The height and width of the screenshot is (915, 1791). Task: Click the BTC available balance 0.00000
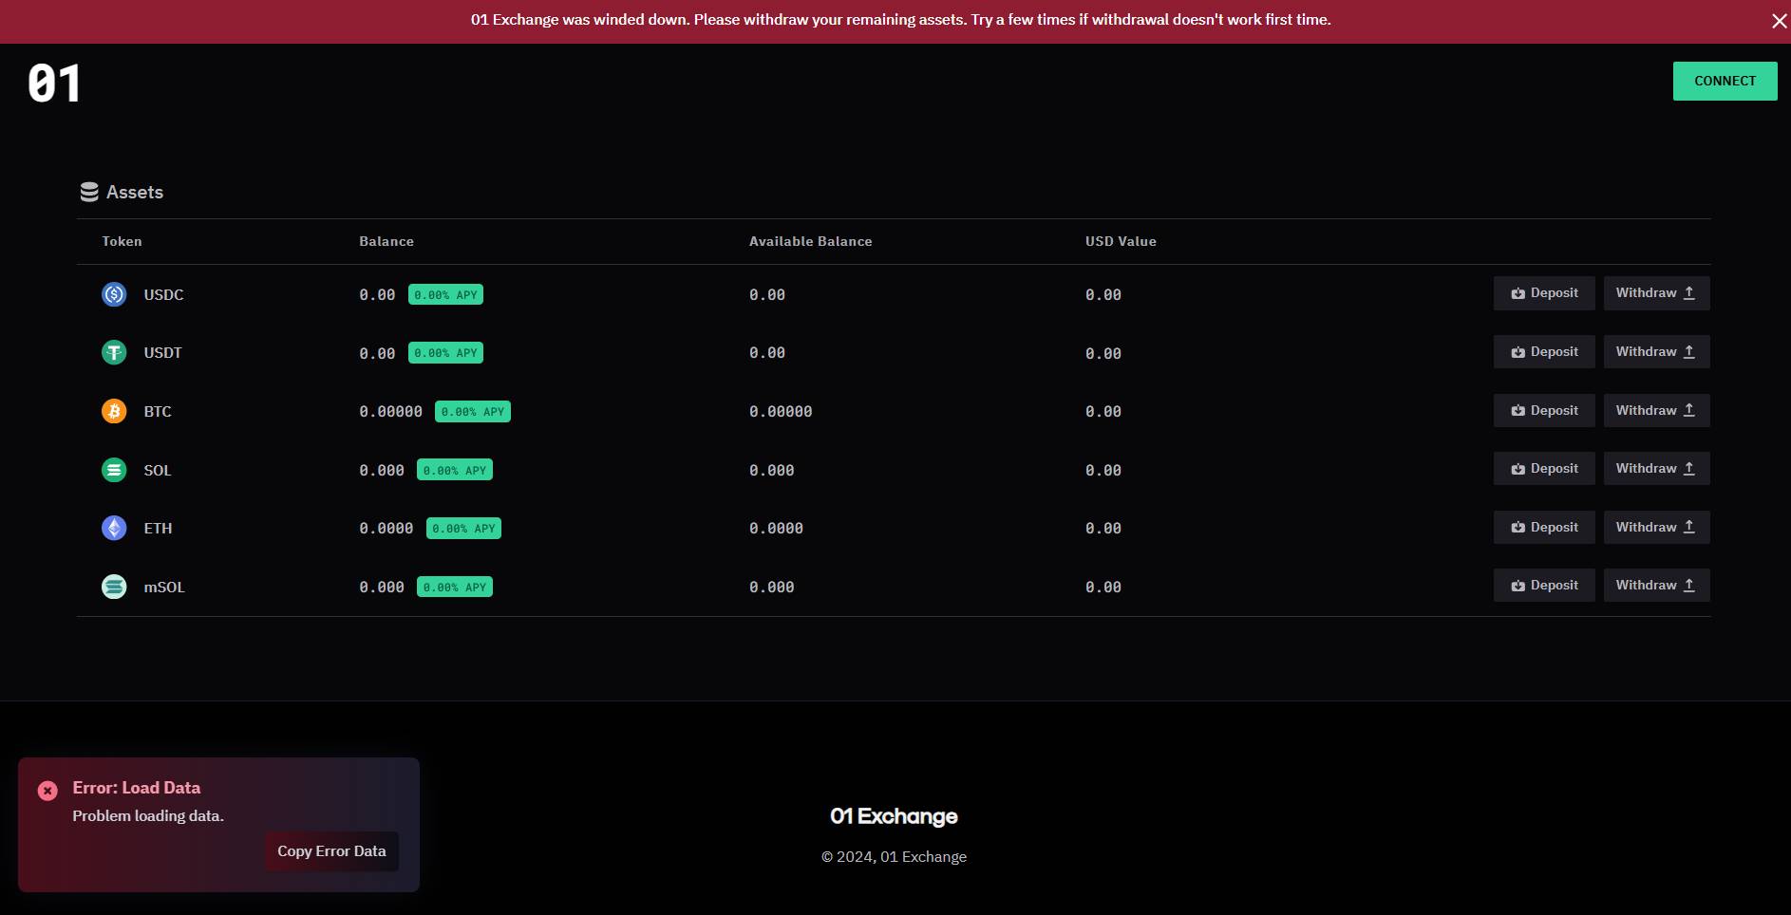781,412
